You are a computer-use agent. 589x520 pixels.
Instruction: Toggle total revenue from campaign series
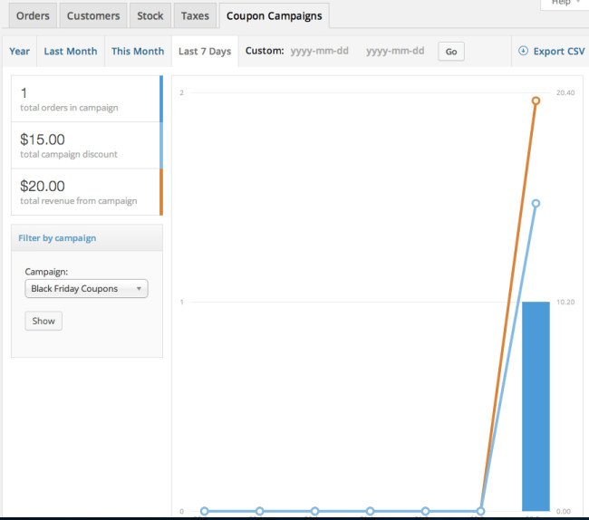click(x=86, y=192)
